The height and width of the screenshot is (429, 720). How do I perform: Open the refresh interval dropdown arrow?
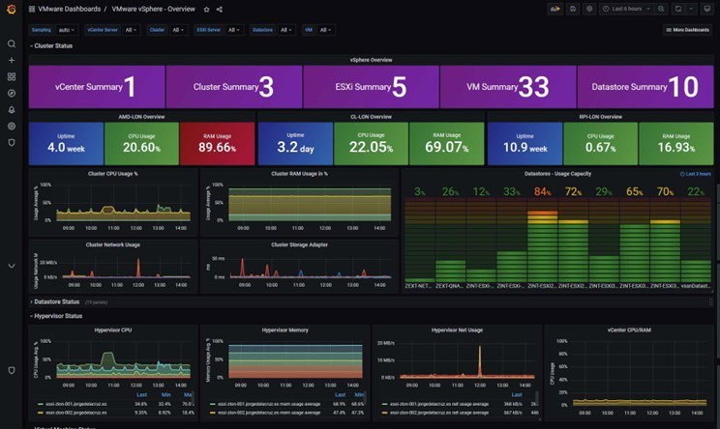click(691, 9)
